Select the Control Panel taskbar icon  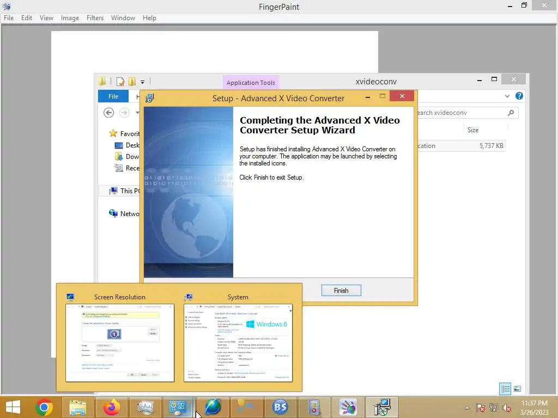(x=177, y=407)
